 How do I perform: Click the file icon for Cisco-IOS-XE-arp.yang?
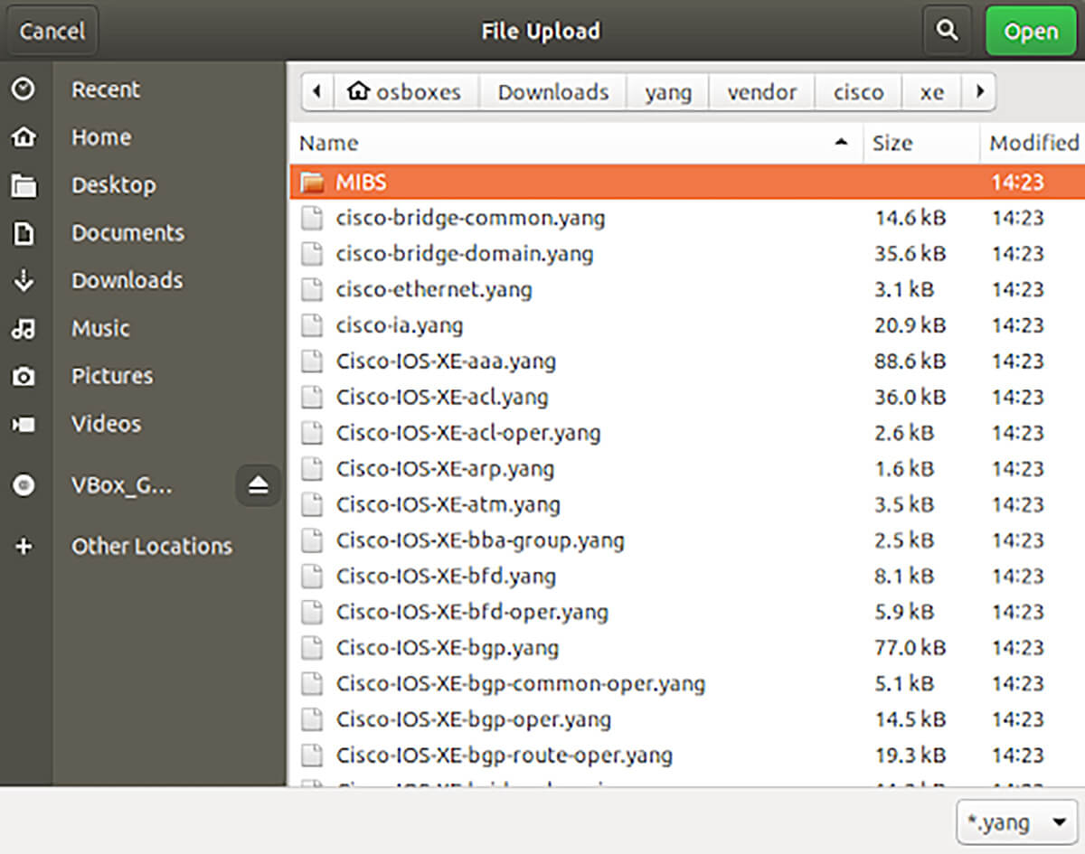click(312, 469)
